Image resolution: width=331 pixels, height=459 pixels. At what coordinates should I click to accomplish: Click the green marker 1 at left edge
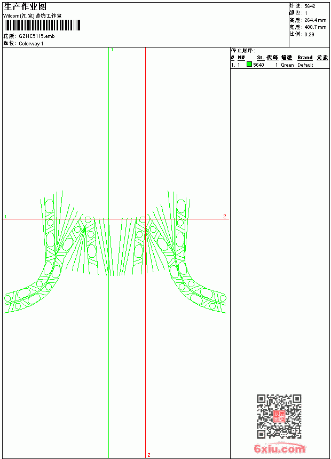5,217
